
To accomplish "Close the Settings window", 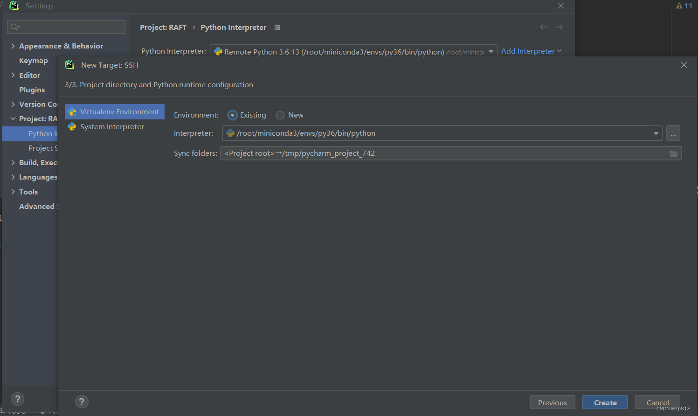I will [x=561, y=6].
